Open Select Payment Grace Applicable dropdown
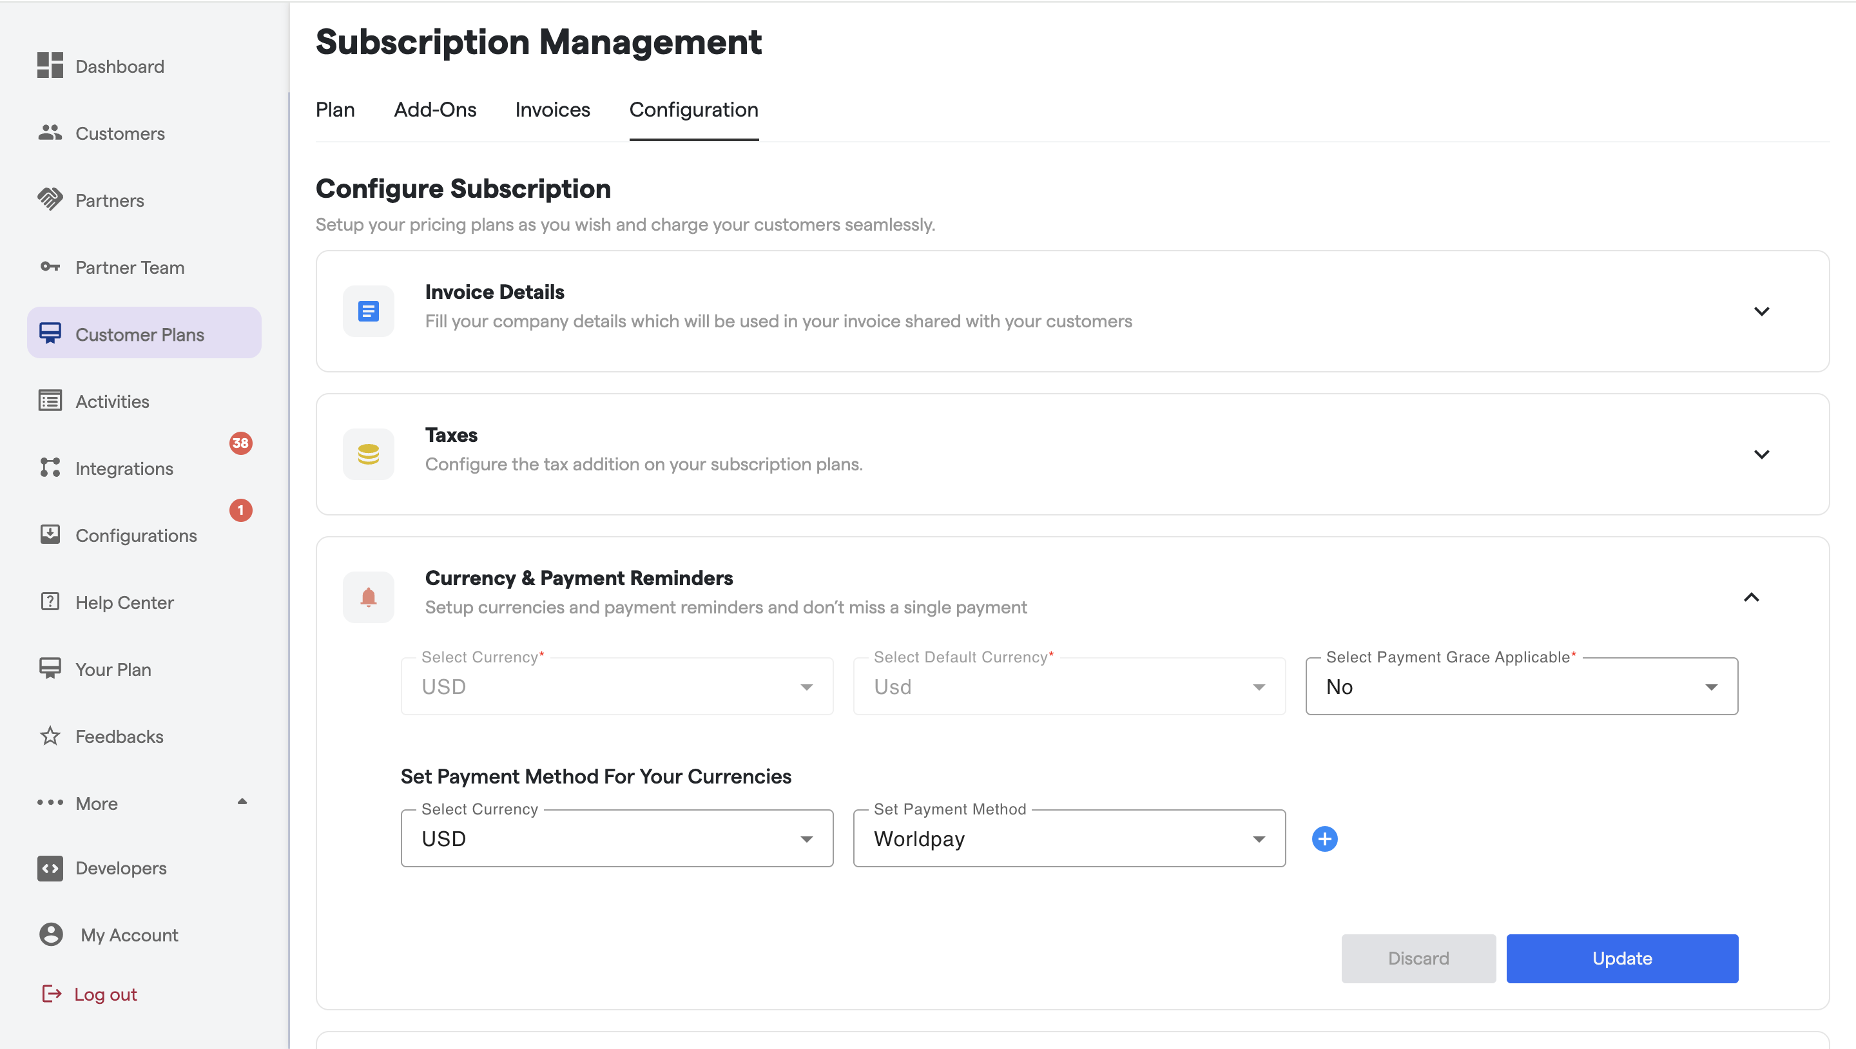1856x1049 pixels. click(x=1521, y=686)
